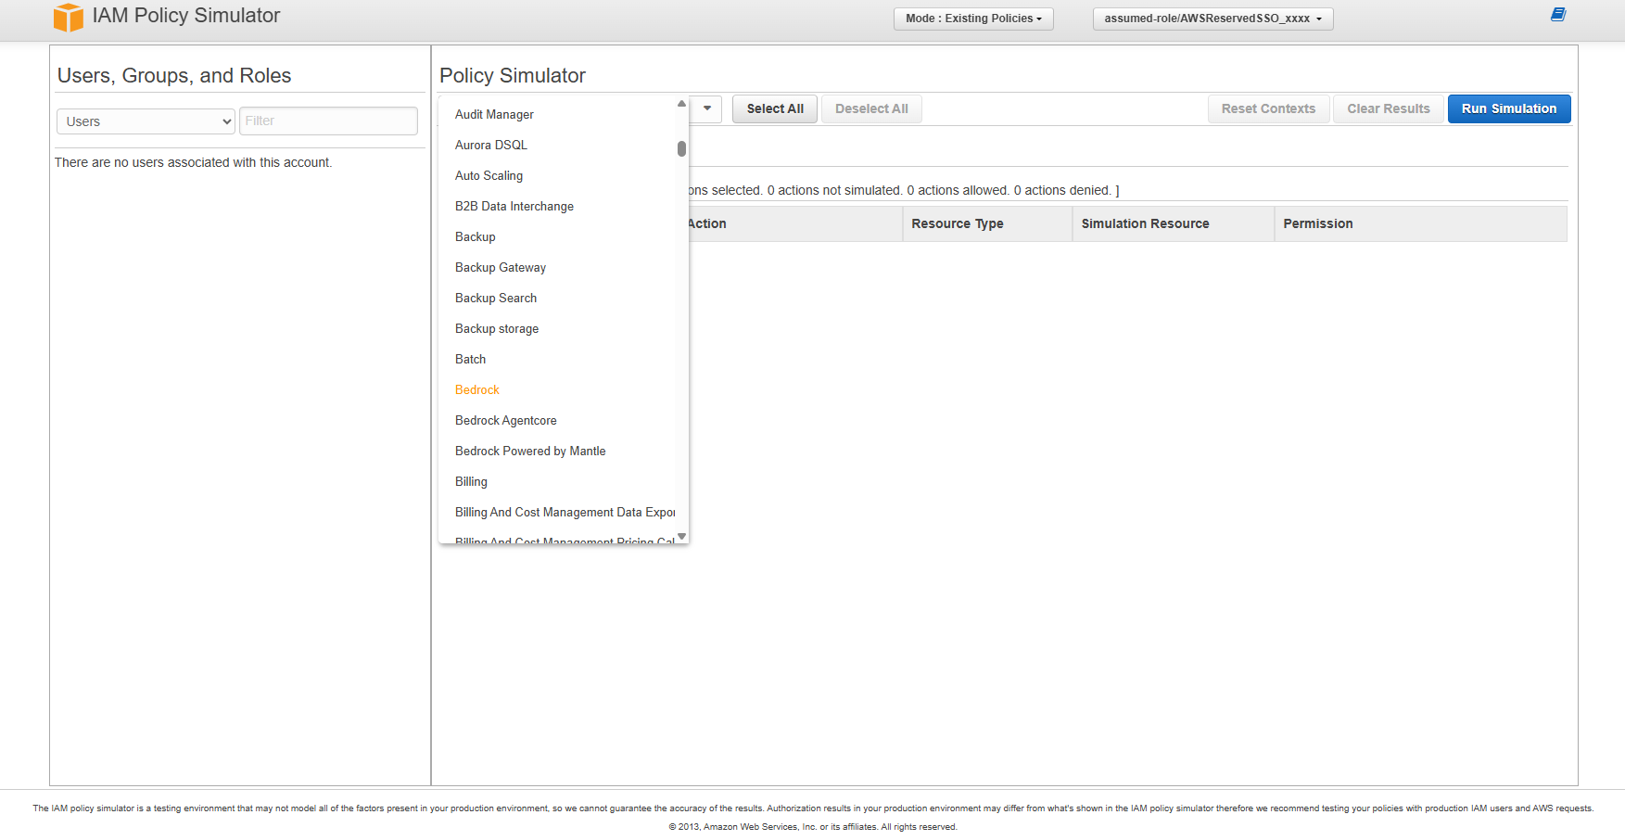Select Billing from the service list
The width and height of the screenshot is (1625, 840).
point(471,482)
